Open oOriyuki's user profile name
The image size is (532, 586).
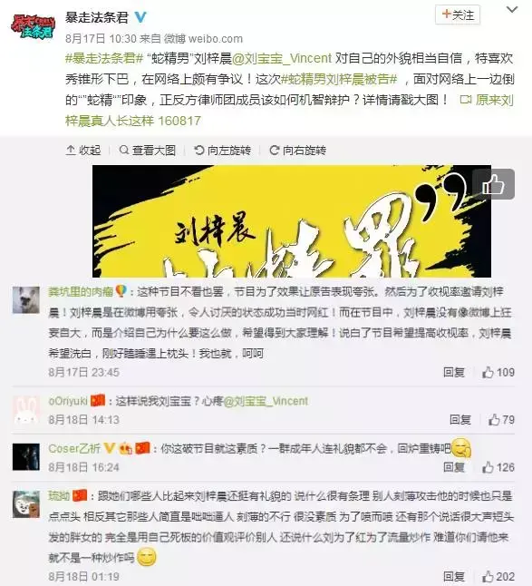[68, 401]
